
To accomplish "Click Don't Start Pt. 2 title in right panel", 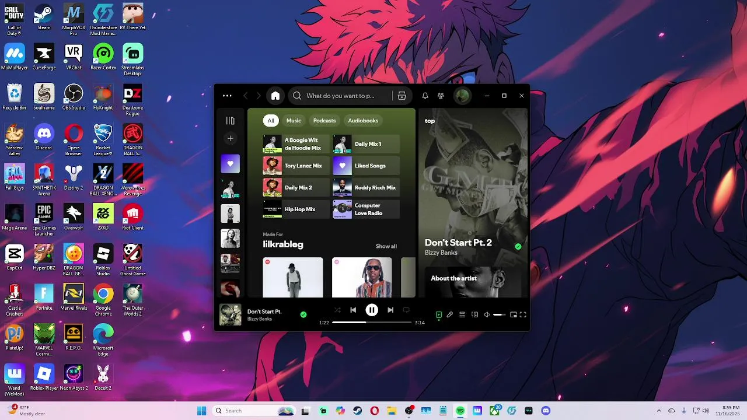I will pyautogui.click(x=458, y=243).
